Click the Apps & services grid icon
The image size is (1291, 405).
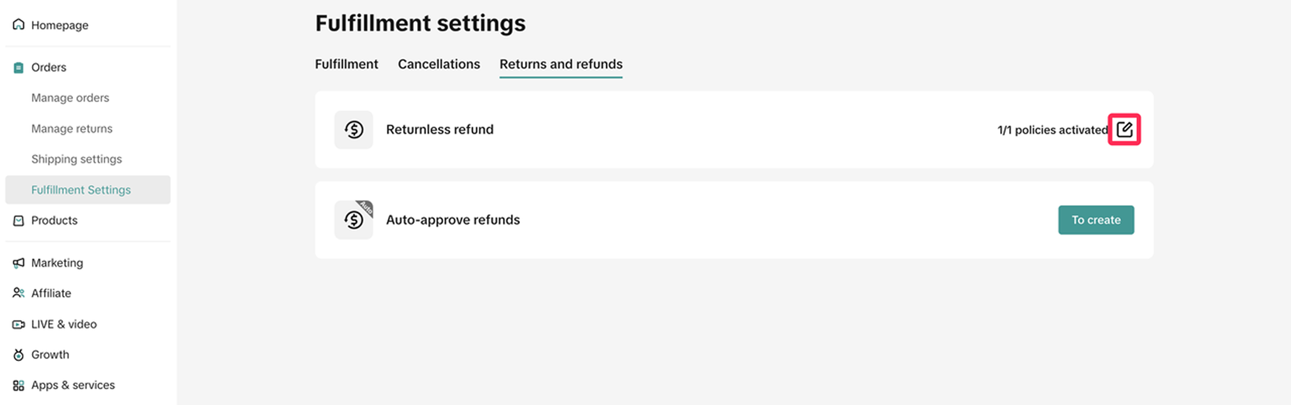point(19,385)
